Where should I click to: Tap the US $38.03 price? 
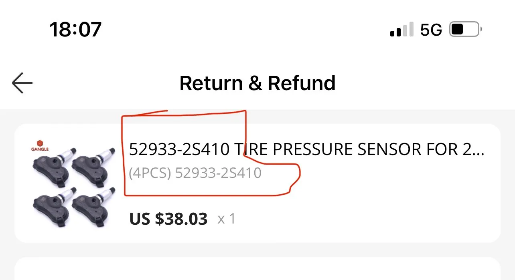[x=168, y=219]
